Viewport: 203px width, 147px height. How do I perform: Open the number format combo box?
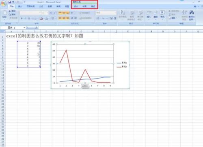pyautogui.click(x=106, y=13)
